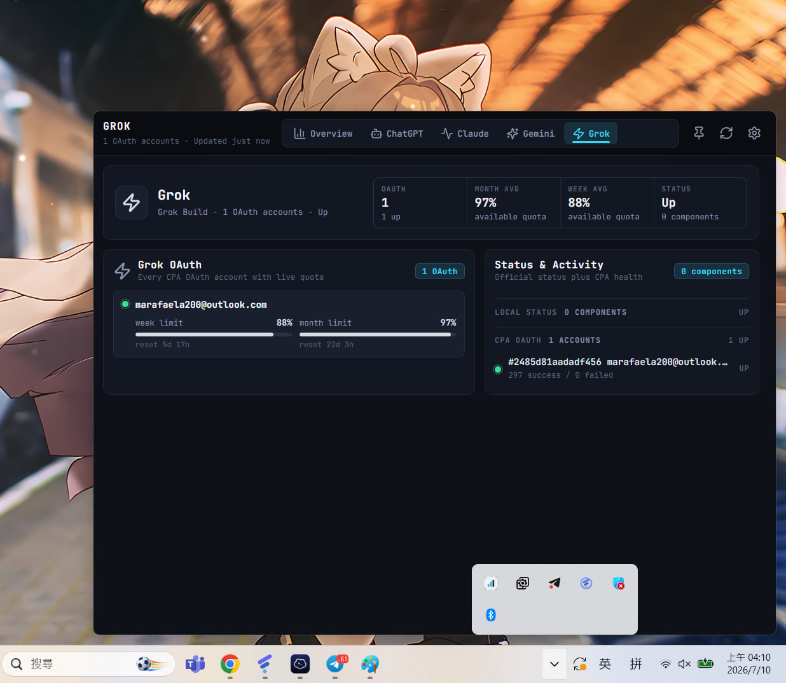Click the screenshot gear tray icon
786x683 pixels.
click(x=523, y=583)
